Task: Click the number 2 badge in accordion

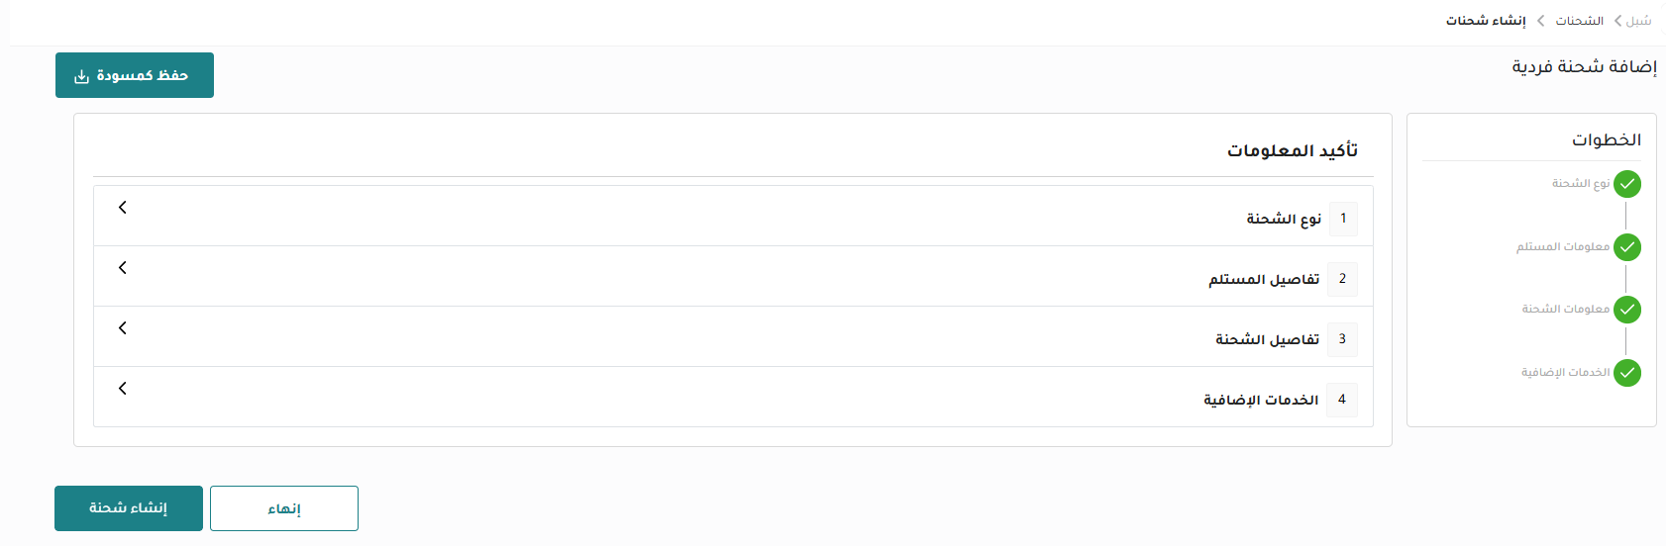Action: pos(1342,279)
